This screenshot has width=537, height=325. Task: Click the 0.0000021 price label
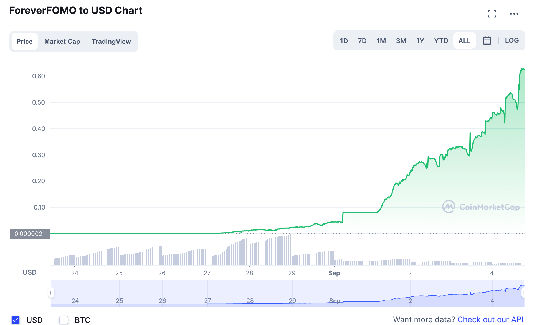[30, 234]
